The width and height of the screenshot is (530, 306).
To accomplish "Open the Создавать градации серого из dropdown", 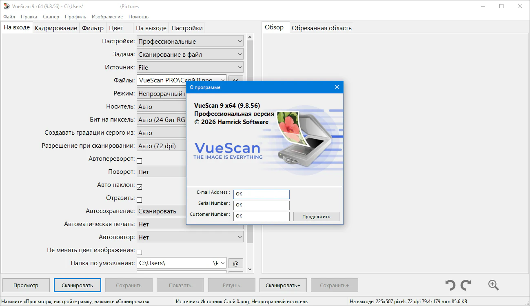I will 162,133.
